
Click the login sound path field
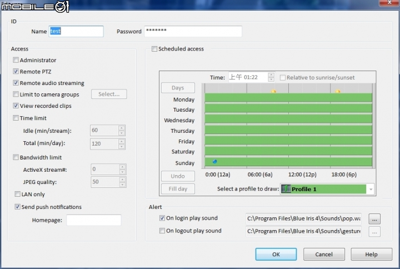[303, 218]
